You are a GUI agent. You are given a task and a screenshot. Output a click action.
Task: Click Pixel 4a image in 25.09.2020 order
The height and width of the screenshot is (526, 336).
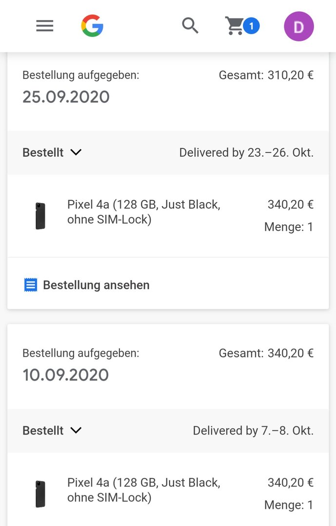click(40, 216)
